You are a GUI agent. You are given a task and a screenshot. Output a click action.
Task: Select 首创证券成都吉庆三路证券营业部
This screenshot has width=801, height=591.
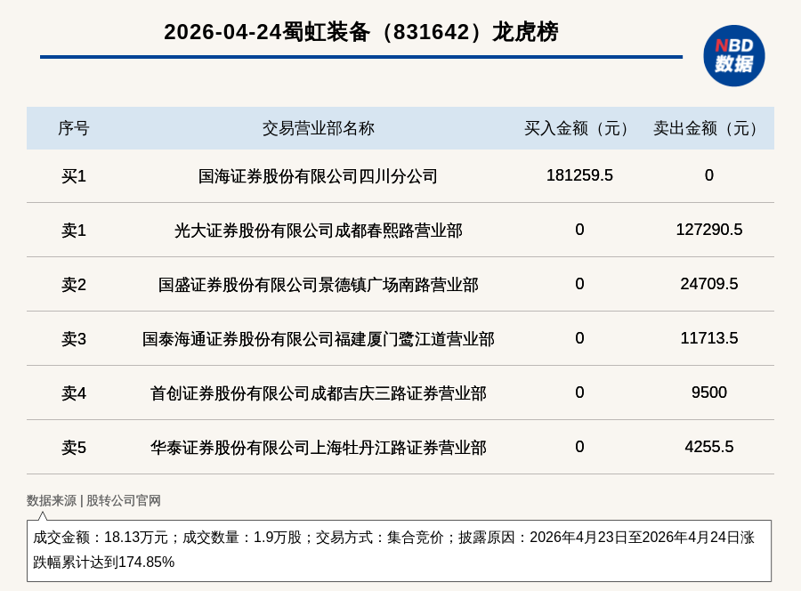tap(318, 393)
